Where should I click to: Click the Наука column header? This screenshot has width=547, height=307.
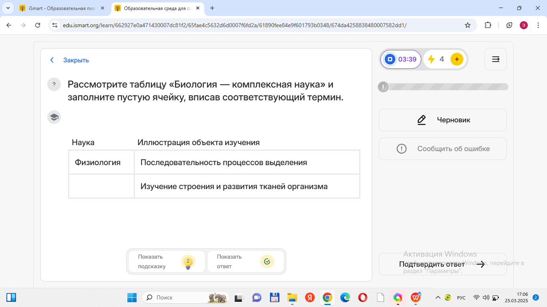[x=83, y=143]
